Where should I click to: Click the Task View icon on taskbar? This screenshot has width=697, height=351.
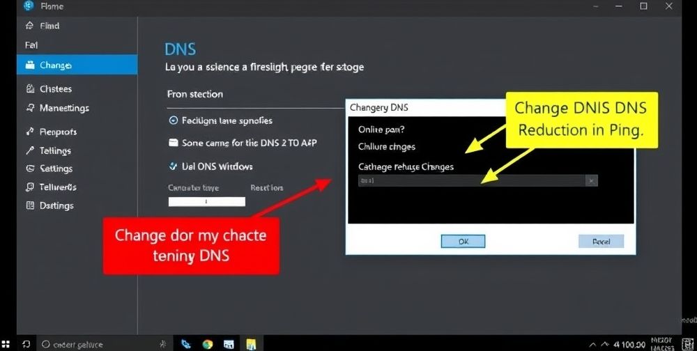click(x=26, y=344)
